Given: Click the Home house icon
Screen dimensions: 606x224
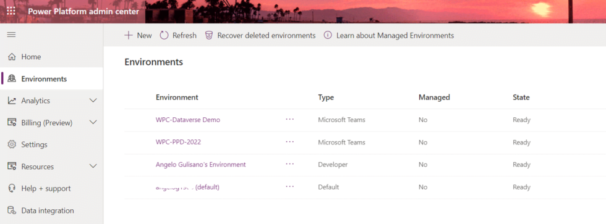Looking at the screenshot, I should click(12, 57).
